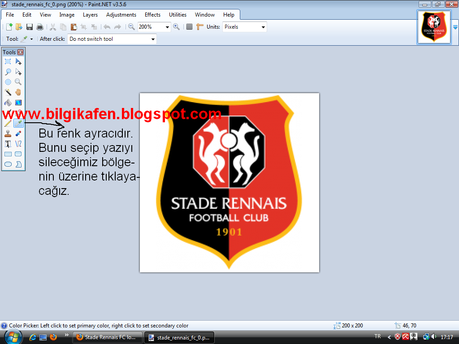Image resolution: width=459 pixels, height=344 pixels.
Task: Click the Redo arrow icon
Action: tap(117, 27)
